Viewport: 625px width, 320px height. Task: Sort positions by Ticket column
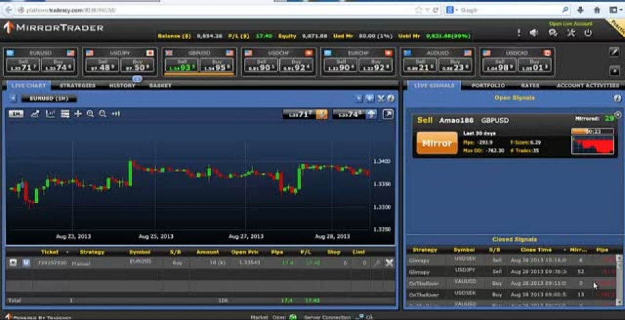tap(50, 252)
